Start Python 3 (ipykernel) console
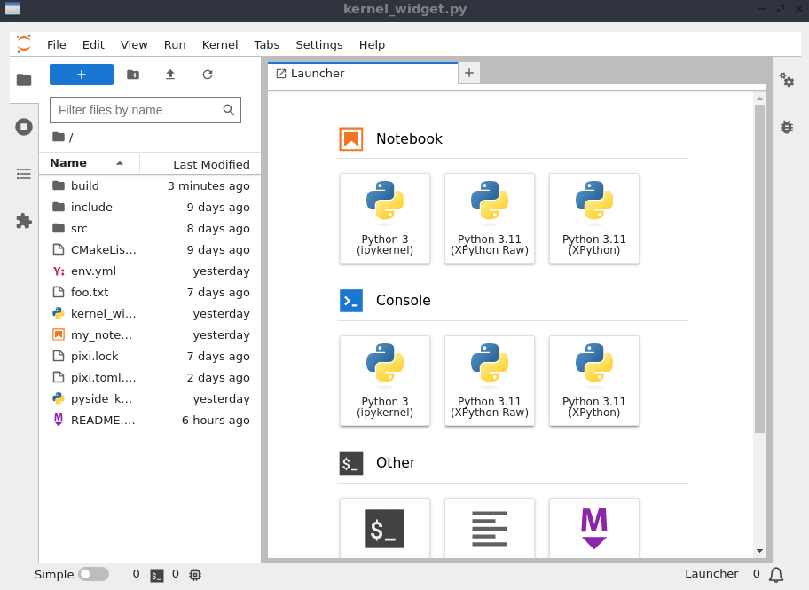This screenshot has height=590, width=809. pyautogui.click(x=385, y=381)
